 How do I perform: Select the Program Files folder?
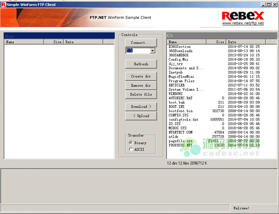tap(182, 81)
